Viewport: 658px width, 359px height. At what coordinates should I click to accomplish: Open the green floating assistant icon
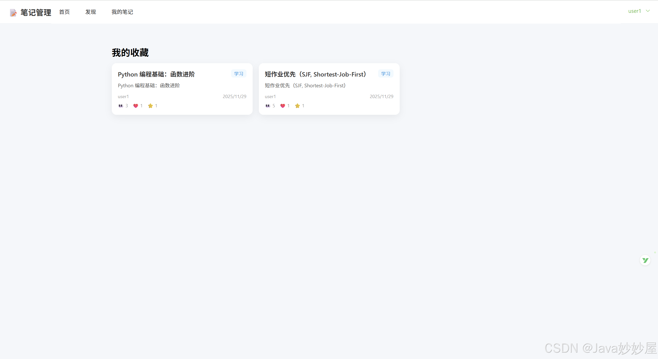tap(645, 260)
